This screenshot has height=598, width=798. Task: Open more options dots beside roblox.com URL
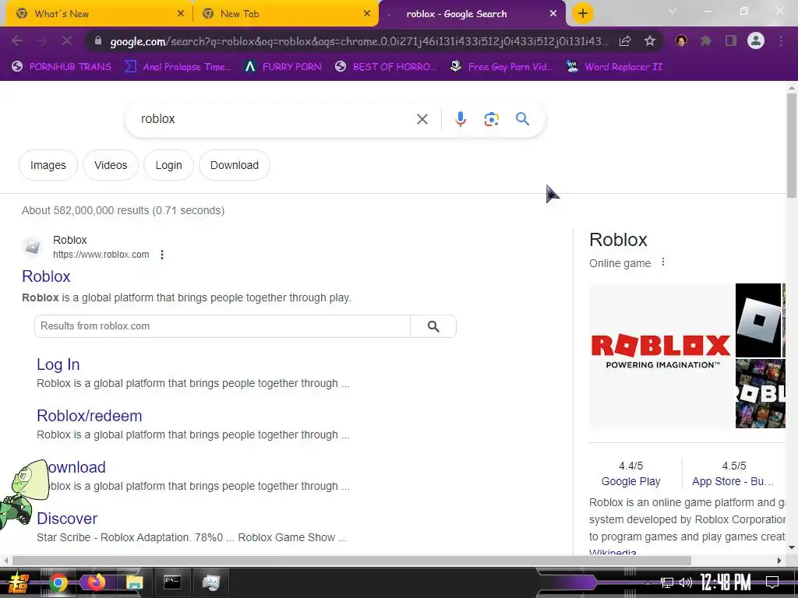point(162,255)
